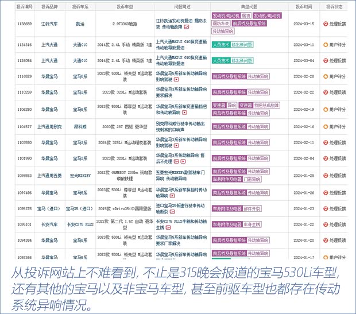Open the image icon in 宝马X5 complaint summary

(172, 212)
